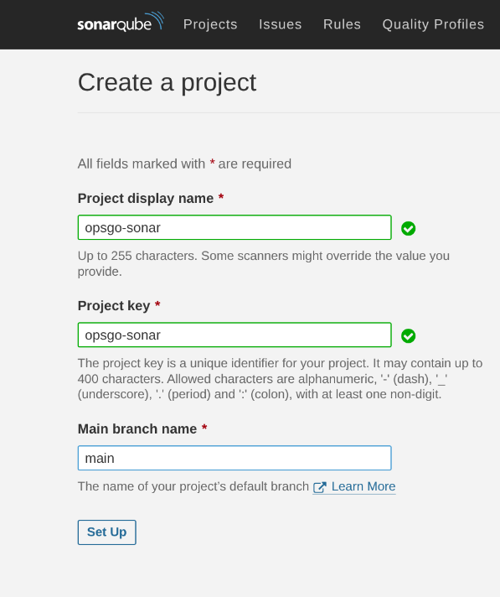The height and width of the screenshot is (597, 500).
Task: Click the Project display name label
Action: click(146, 199)
